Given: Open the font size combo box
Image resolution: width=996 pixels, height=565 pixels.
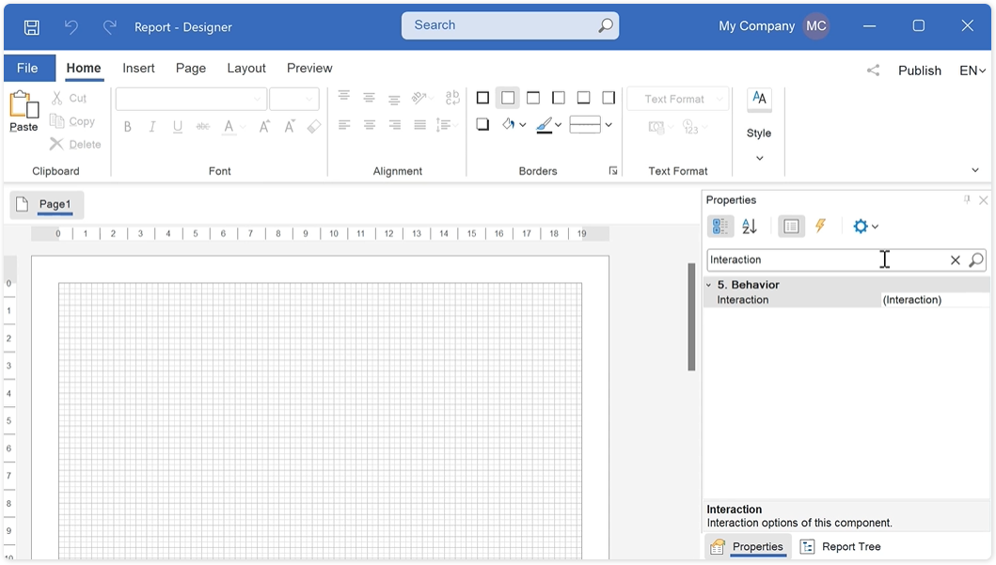Looking at the screenshot, I should [x=294, y=99].
